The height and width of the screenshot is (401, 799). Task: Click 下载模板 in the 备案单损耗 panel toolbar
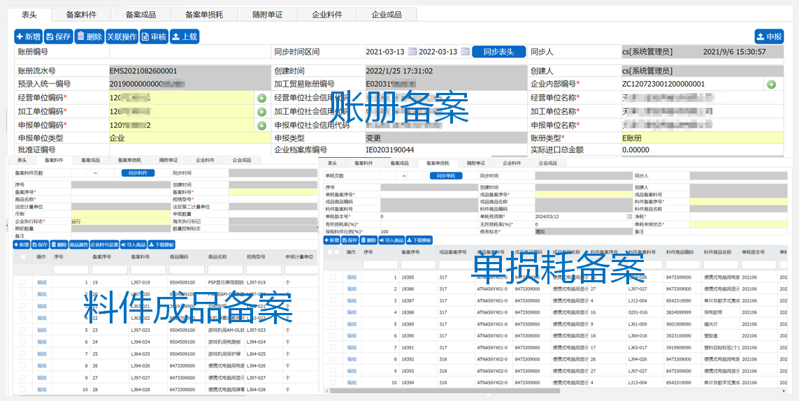[x=420, y=240]
